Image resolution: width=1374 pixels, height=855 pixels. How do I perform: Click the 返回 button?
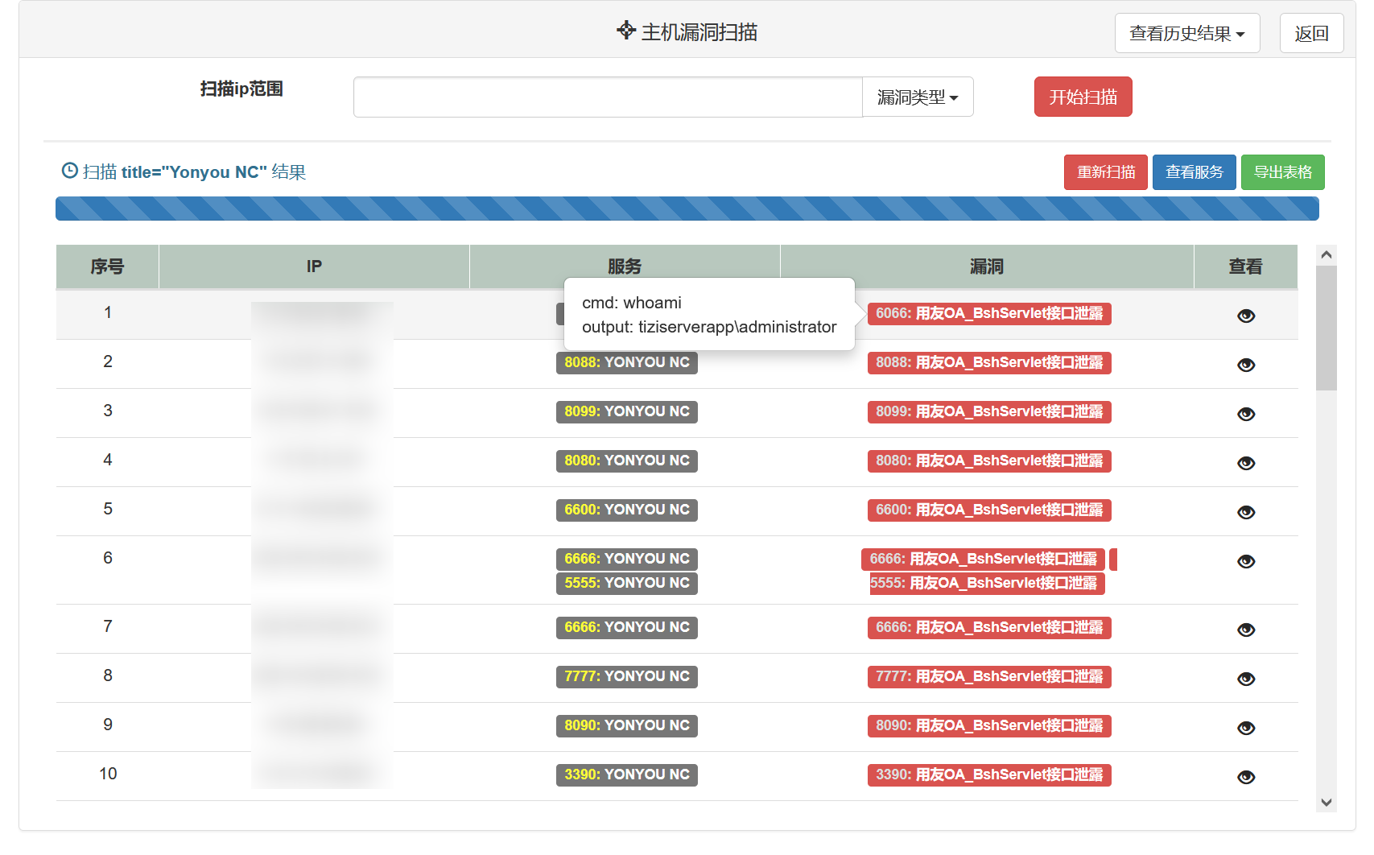[1311, 33]
